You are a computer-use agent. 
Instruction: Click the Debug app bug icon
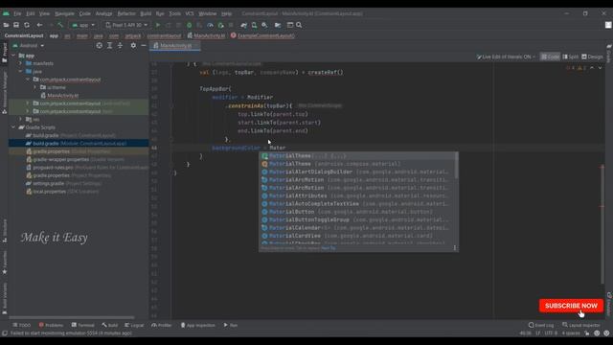pyautogui.click(x=190, y=25)
